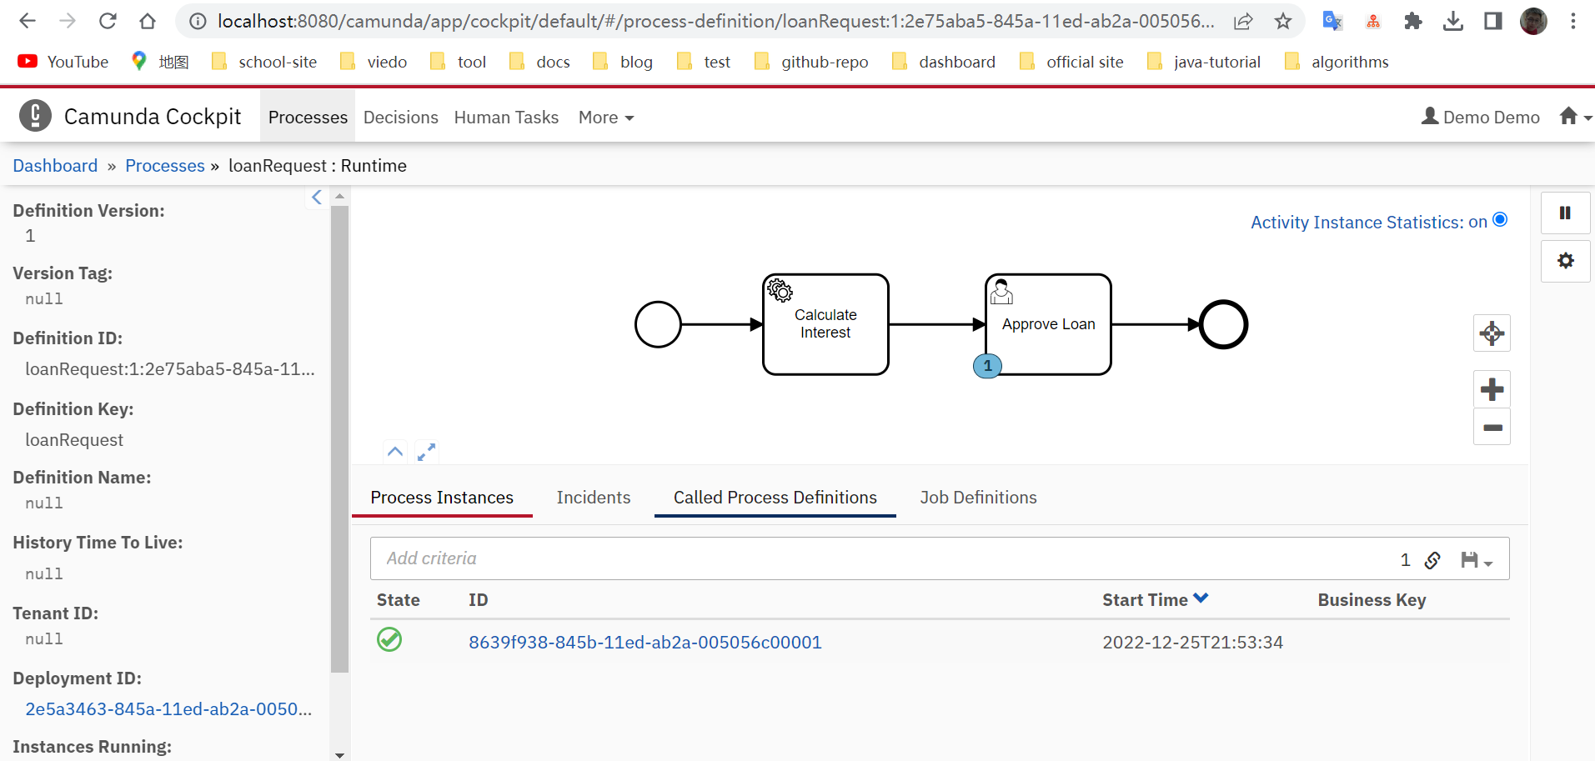Screen dimensions: 1595x761
Task: Open process instance 8639f938 link
Action: [645, 643]
